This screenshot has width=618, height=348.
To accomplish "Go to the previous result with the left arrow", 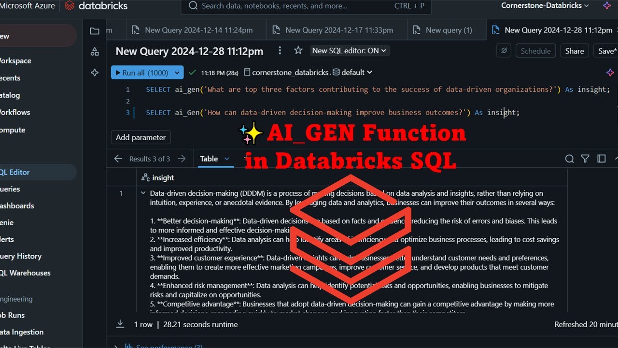I will (118, 159).
